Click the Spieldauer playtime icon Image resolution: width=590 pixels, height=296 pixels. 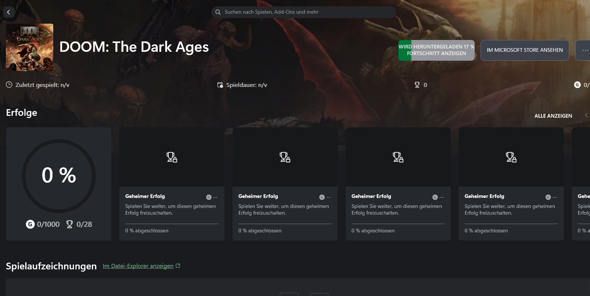tap(220, 85)
